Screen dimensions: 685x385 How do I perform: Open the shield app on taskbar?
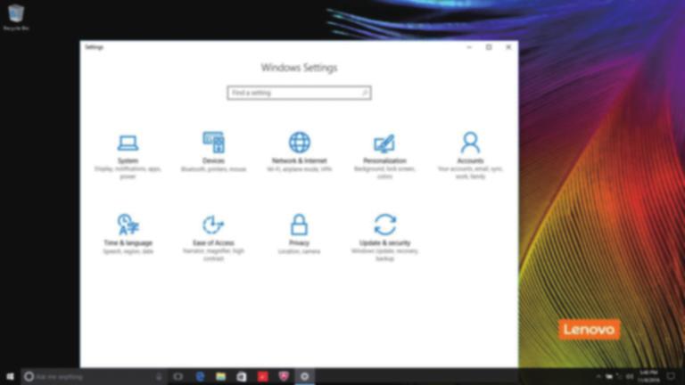pos(284,376)
